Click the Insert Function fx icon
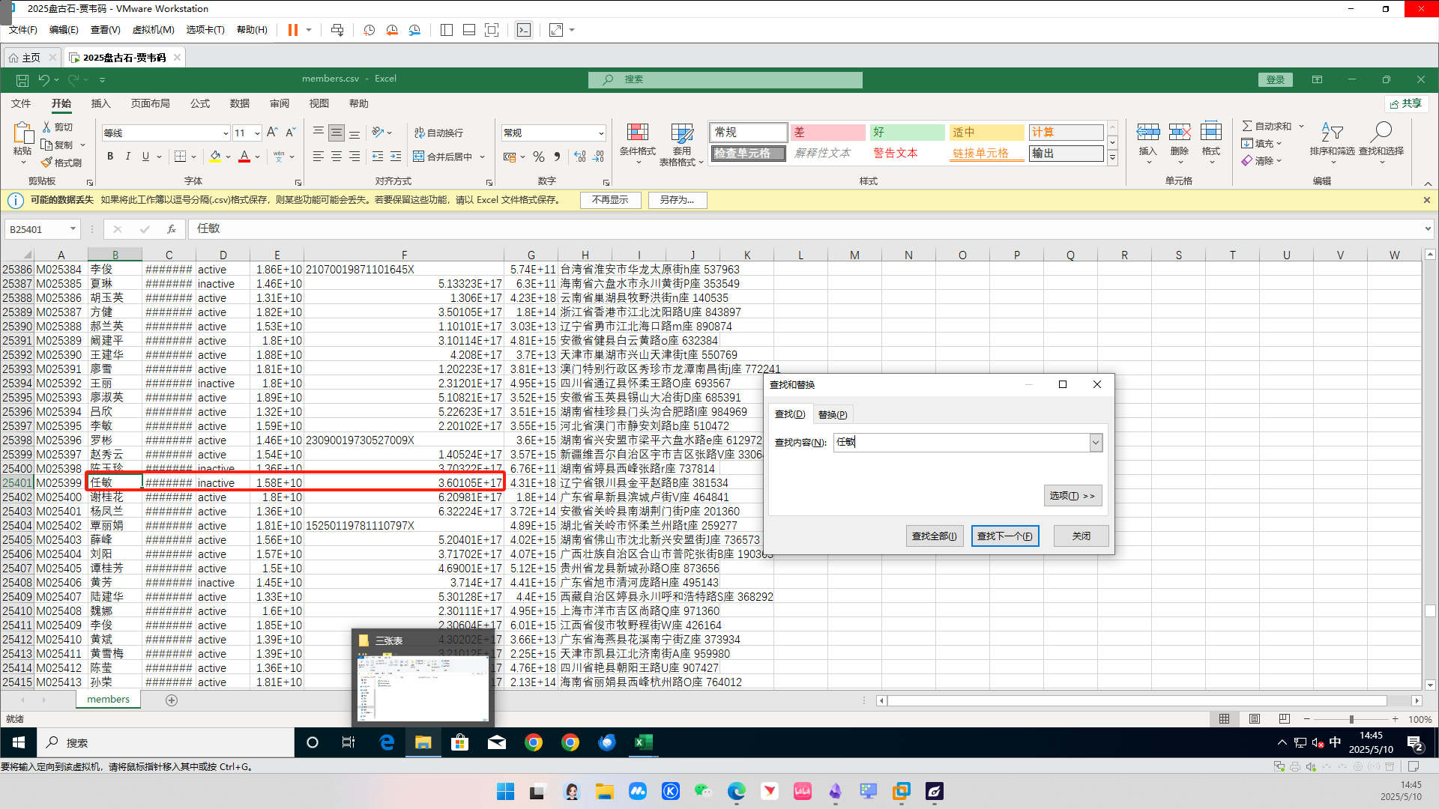This screenshot has width=1439, height=809. [172, 229]
